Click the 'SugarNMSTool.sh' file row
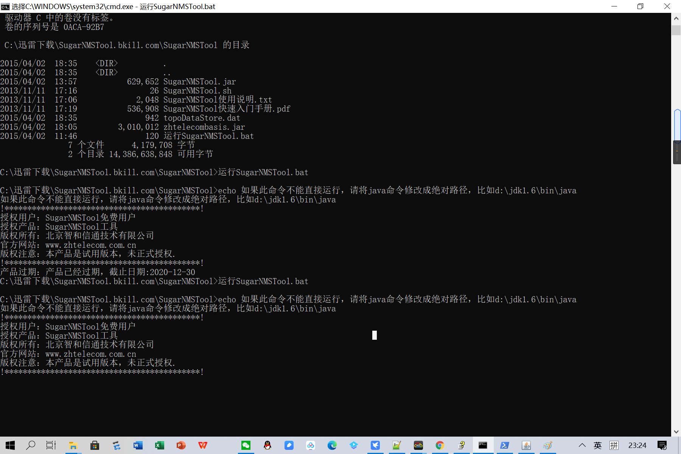 [x=116, y=91]
